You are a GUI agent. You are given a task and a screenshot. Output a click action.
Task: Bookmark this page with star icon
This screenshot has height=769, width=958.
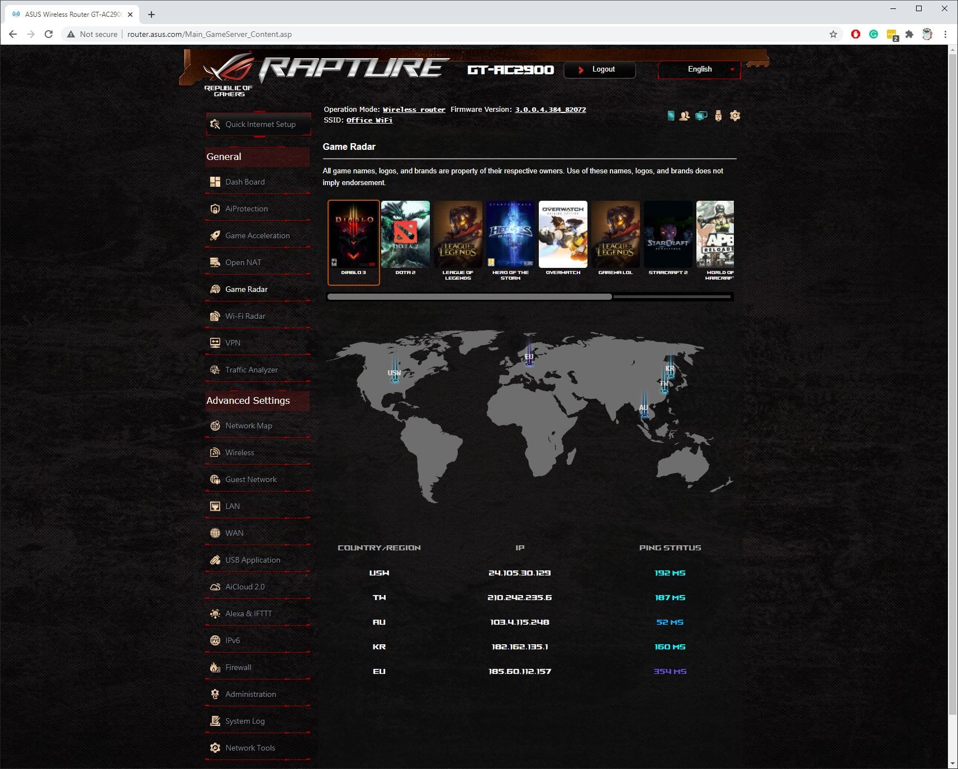click(833, 34)
